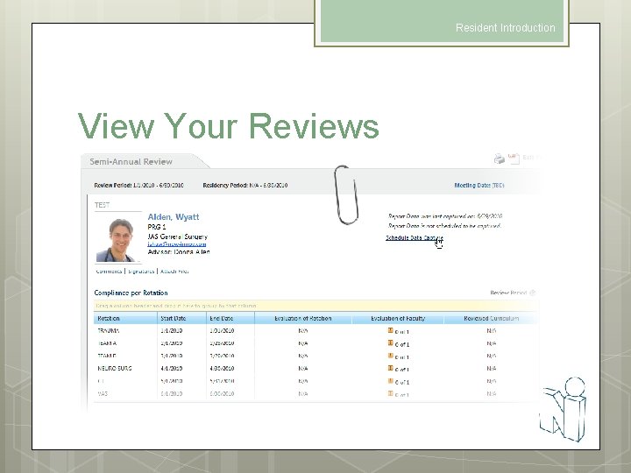Sort by Evaluation of Faculty column header
Screen dimensions: 631x473
[x=398, y=318]
